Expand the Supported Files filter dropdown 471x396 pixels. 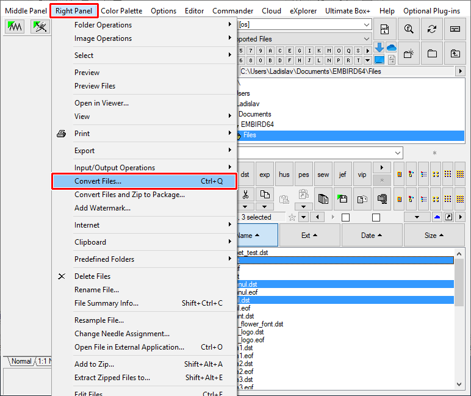tap(367, 39)
